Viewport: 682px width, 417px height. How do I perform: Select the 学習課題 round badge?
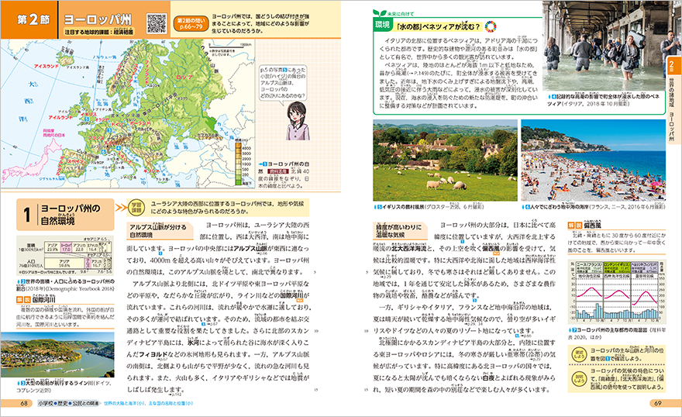[x=136, y=208]
